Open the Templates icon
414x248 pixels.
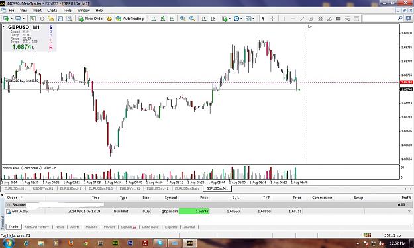(248, 19)
